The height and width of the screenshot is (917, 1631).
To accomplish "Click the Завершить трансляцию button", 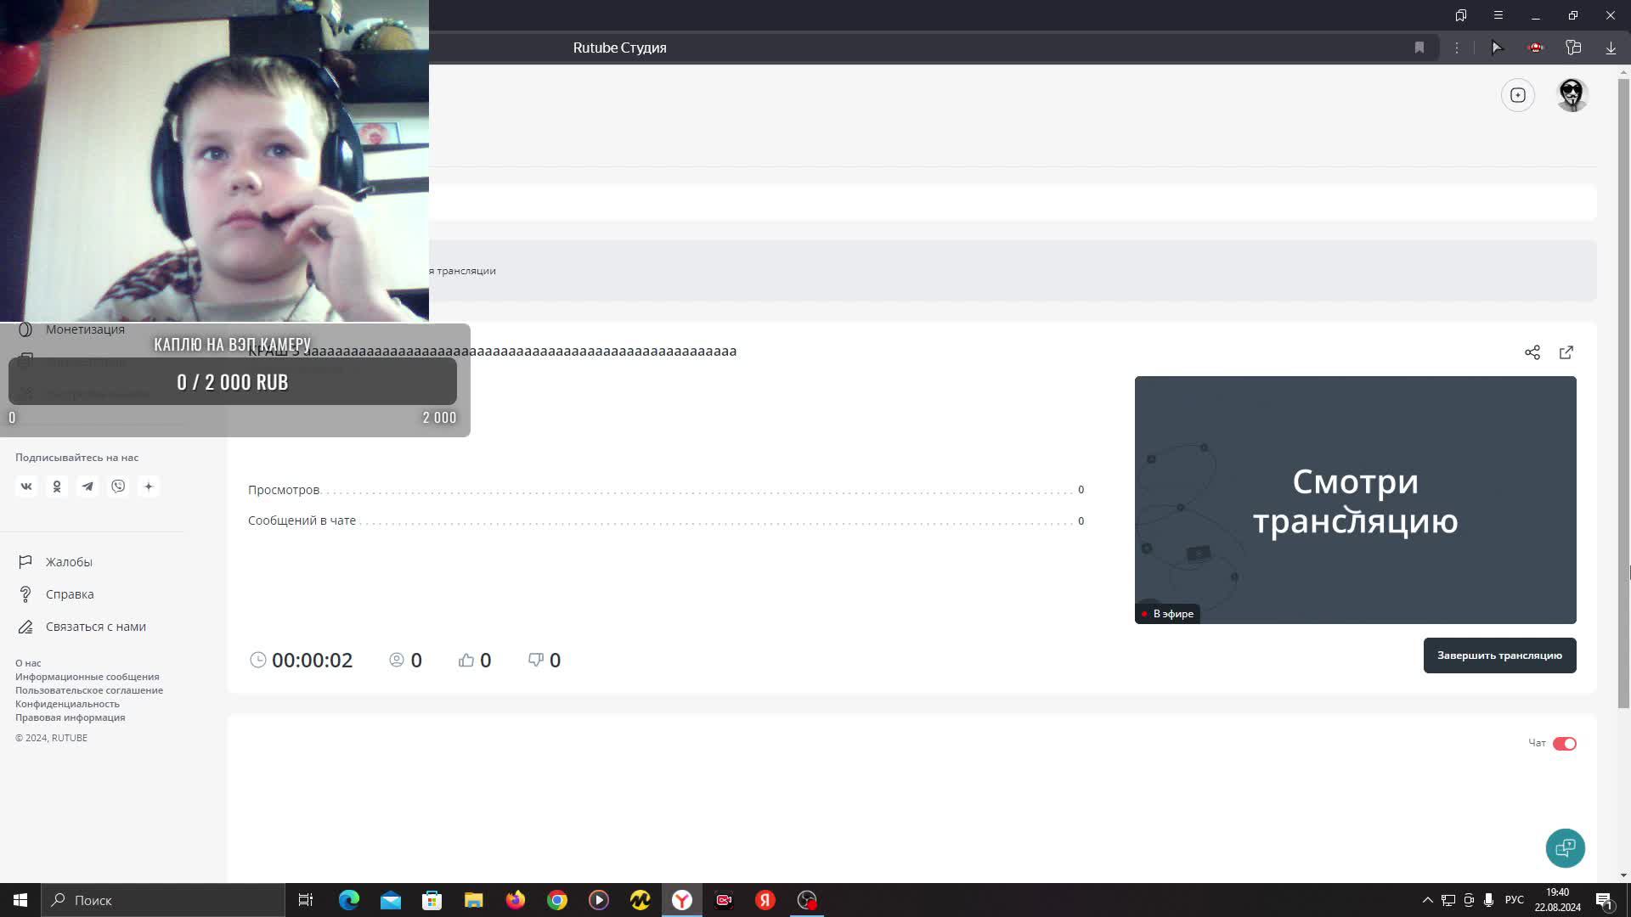I will [1500, 655].
